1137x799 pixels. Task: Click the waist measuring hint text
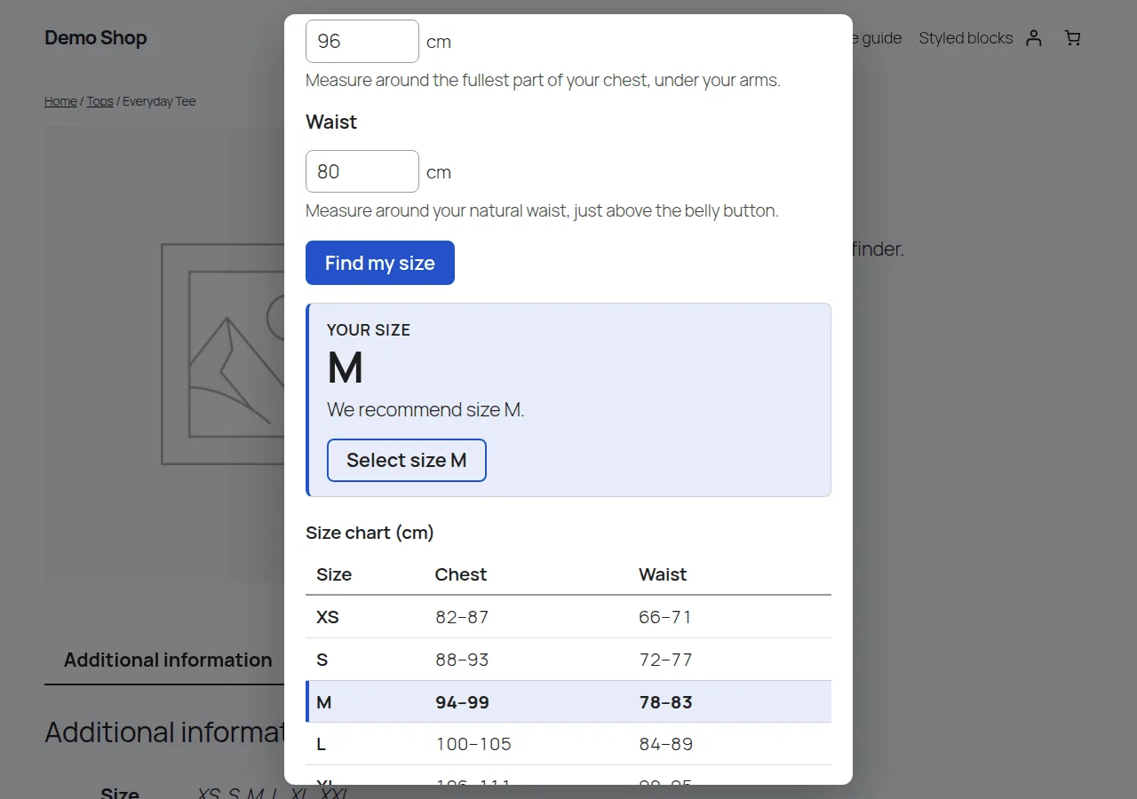[x=542, y=210]
